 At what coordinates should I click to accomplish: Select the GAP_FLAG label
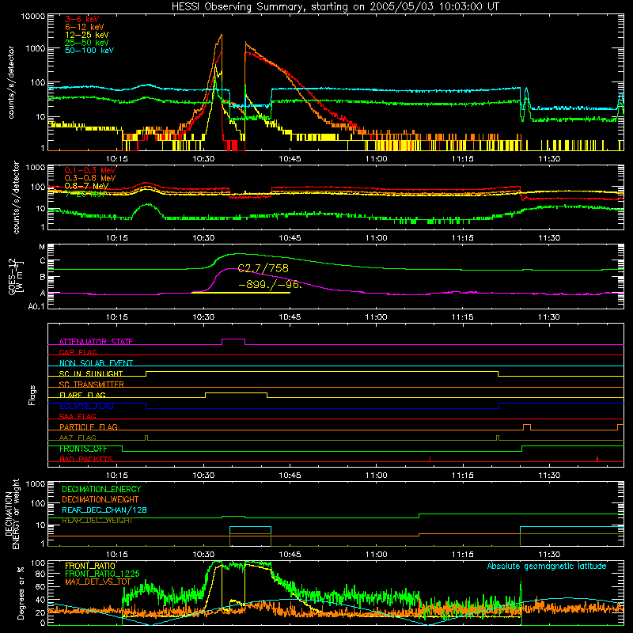[78, 352]
